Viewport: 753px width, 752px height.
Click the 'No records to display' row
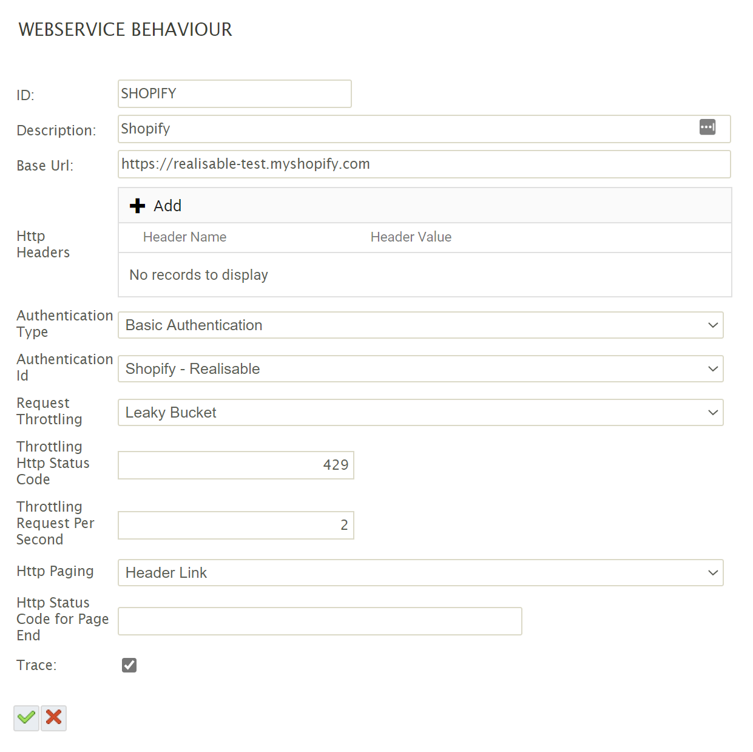[198, 275]
